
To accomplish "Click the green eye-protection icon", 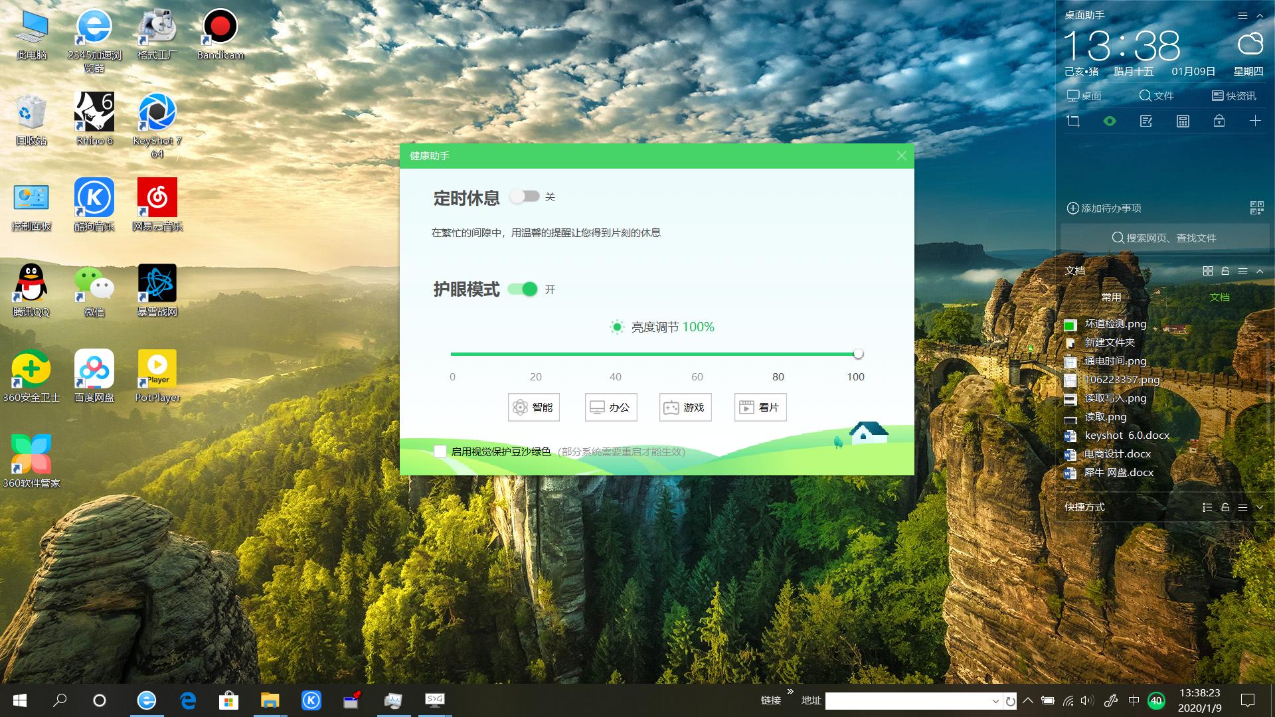I will click(x=1110, y=121).
